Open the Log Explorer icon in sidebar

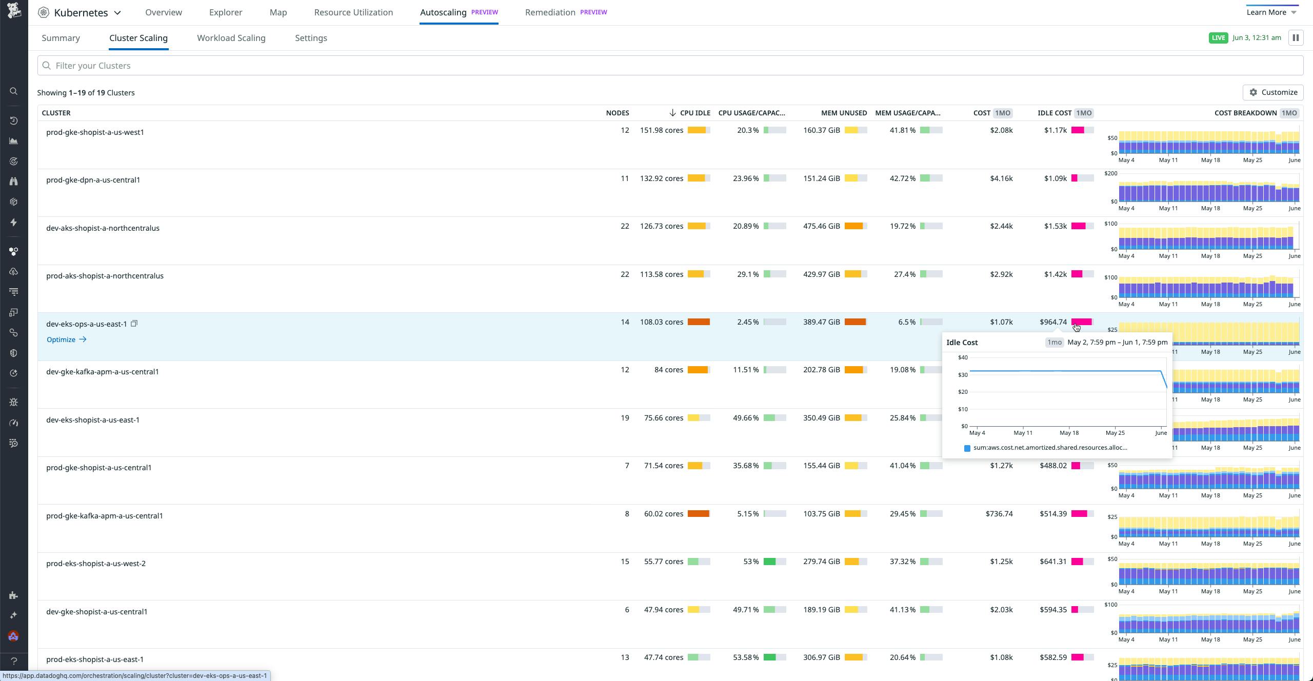pyautogui.click(x=13, y=292)
